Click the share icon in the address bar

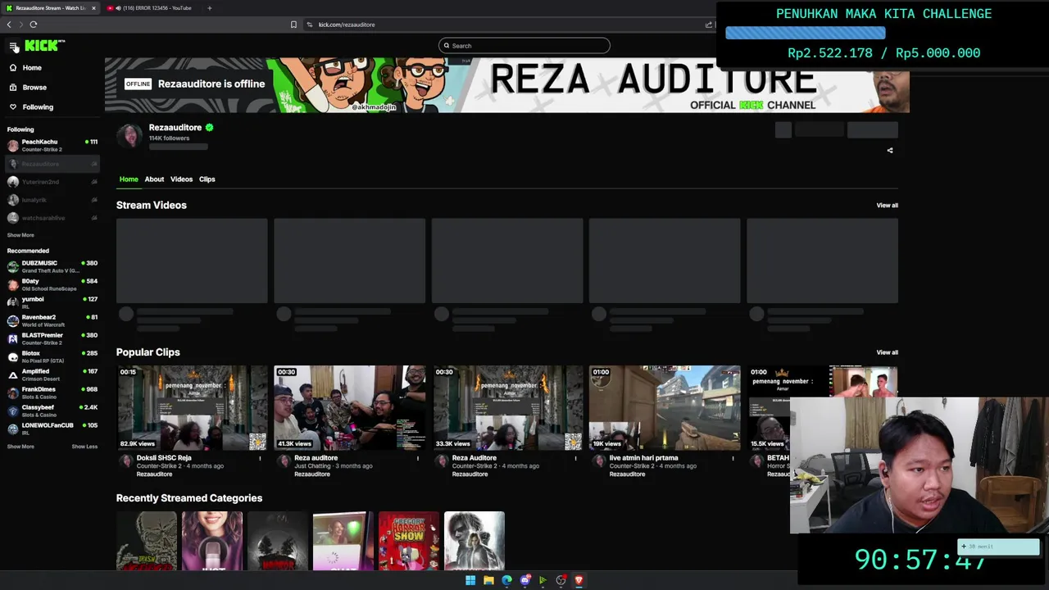[x=709, y=25]
